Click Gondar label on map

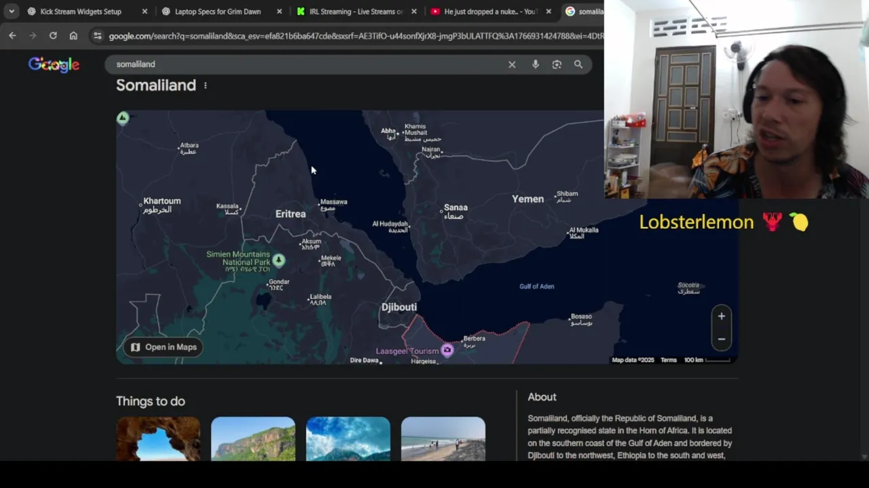tap(278, 285)
